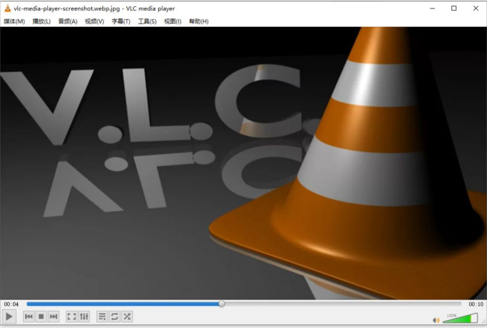Open the 媒体(M) menu
487x328 pixels.
coord(15,21)
